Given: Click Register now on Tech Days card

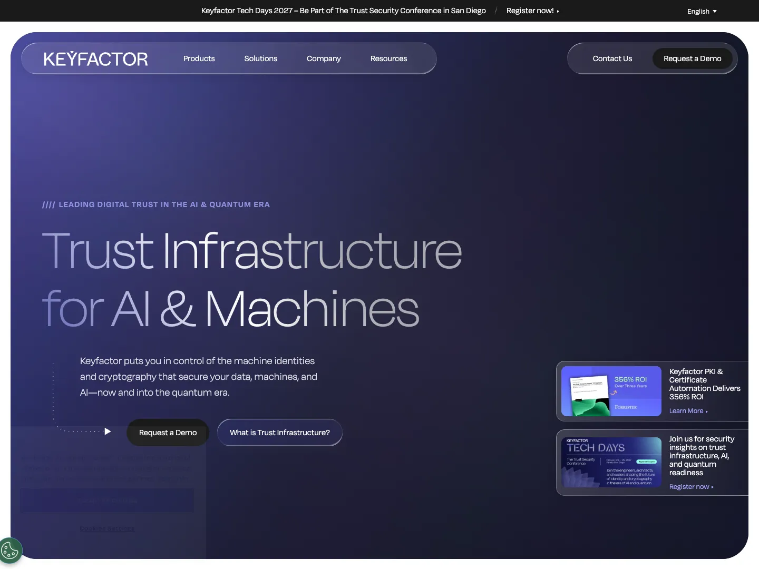Looking at the screenshot, I should click(691, 487).
